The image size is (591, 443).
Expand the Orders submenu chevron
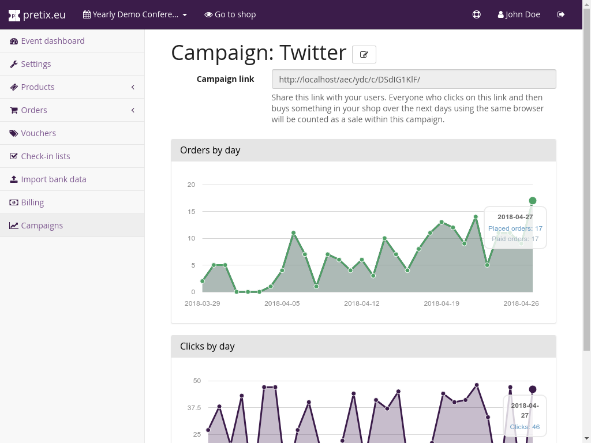click(133, 110)
